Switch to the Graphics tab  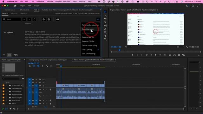point(23,13)
